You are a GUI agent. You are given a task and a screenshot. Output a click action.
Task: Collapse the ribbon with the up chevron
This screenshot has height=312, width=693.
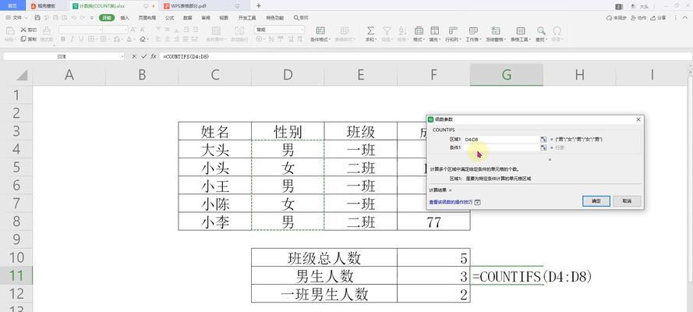(x=686, y=18)
